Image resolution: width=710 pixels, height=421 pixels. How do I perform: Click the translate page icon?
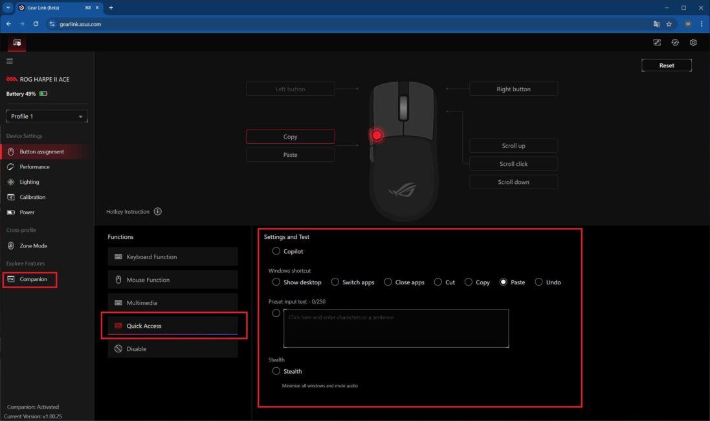click(656, 24)
